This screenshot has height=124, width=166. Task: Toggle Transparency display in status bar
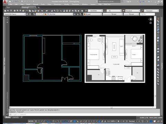click(x=74, y=121)
